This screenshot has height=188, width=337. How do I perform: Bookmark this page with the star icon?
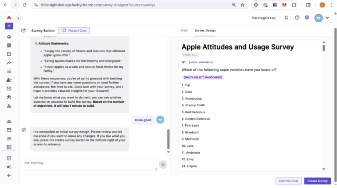pos(243,5)
